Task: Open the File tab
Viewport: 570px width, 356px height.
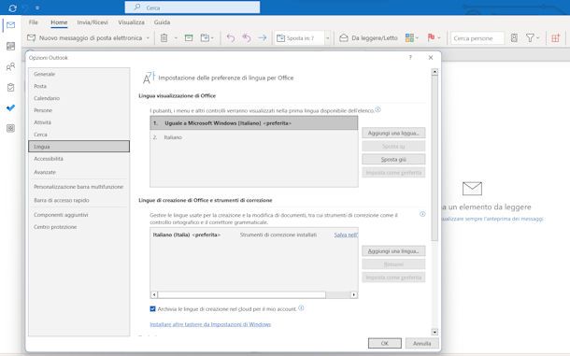Action: click(x=33, y=22)
